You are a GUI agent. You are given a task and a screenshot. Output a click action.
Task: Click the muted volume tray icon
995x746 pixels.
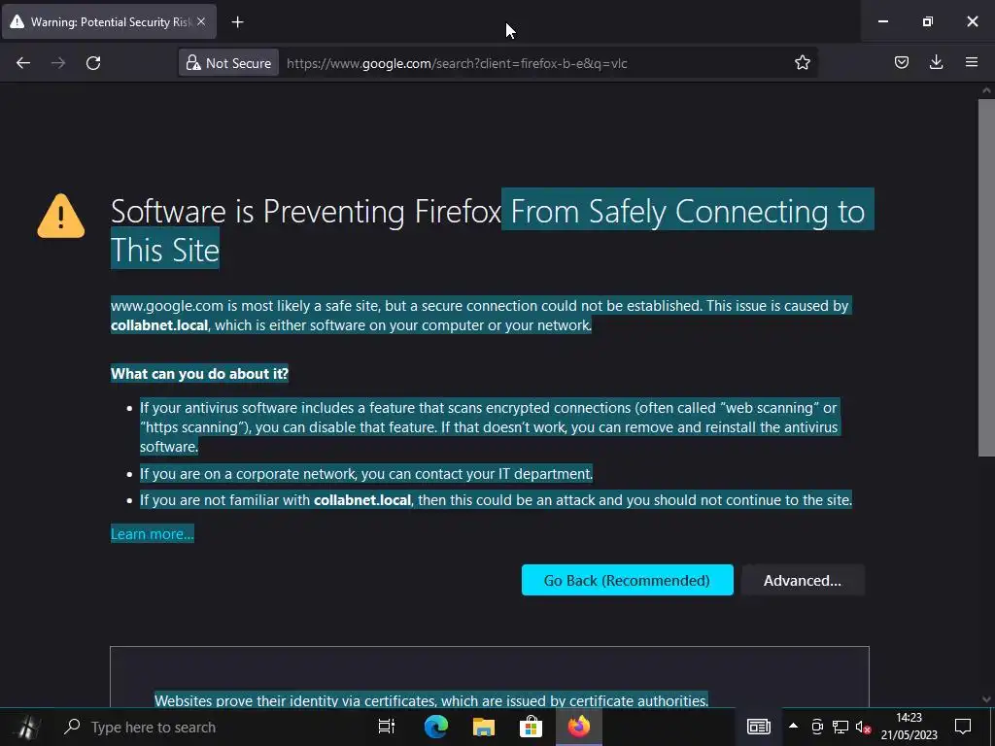[863, 728]
